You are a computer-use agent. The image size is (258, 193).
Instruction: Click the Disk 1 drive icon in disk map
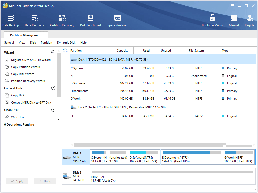pos(67,158)
